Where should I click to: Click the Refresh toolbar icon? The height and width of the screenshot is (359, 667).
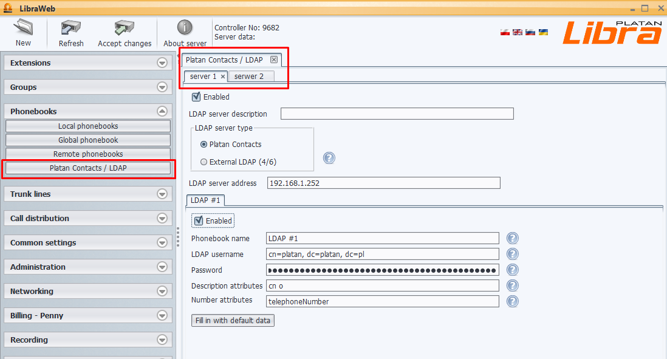pos(71,28)
